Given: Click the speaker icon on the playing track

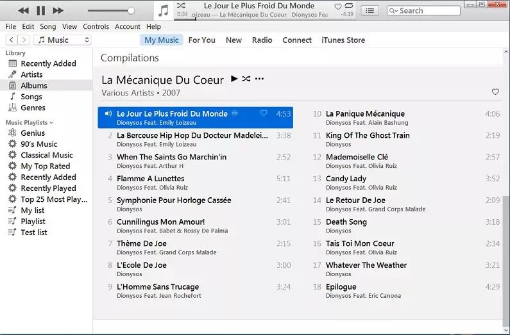Looking at the screenshot, I should (108, 113).
